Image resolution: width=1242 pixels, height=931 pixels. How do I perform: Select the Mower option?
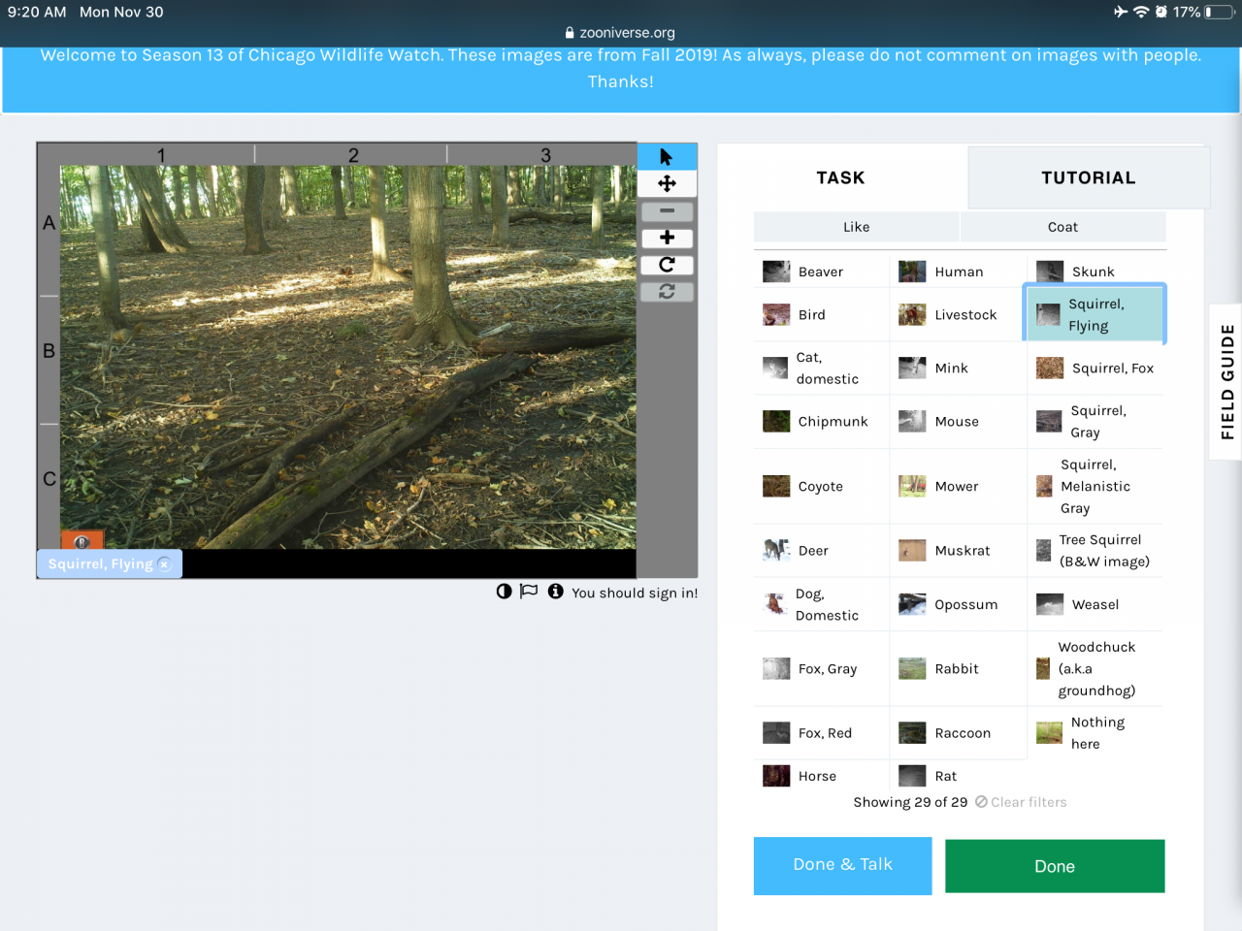click(x=958, y=487)
